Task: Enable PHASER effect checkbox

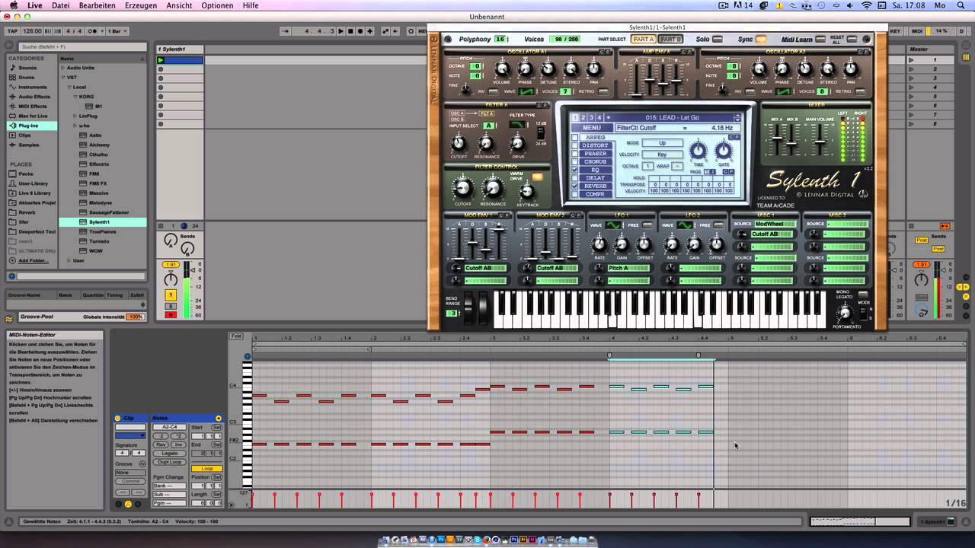Action: coord(575,154)
